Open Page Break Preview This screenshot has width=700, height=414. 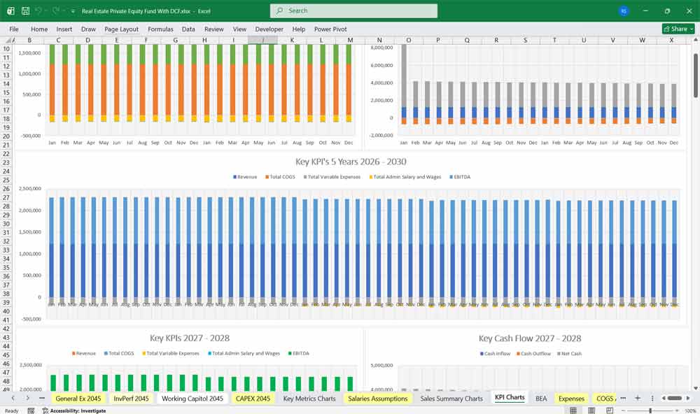point(610,410)
